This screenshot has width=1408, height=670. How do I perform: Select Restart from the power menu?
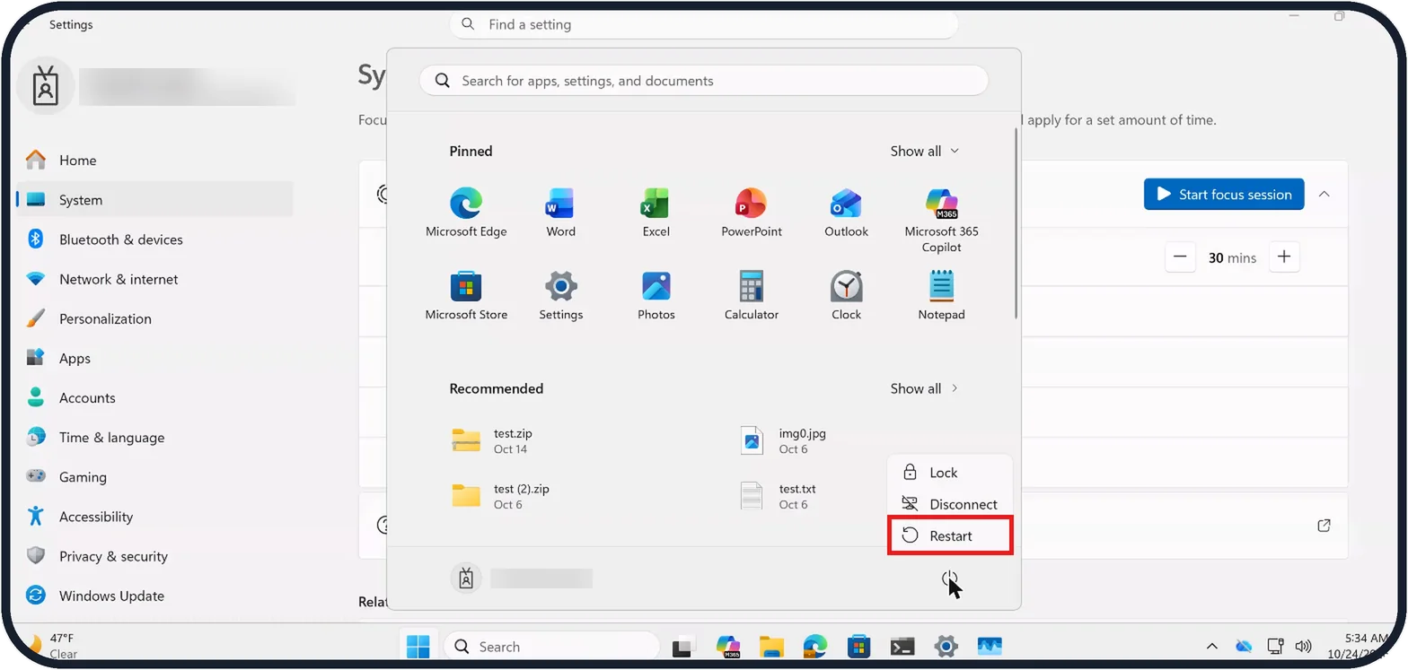(950, 535)
